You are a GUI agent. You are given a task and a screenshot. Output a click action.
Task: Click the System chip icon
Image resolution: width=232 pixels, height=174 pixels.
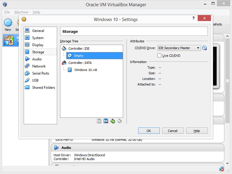pyautogui.click(x=27, y=38)
